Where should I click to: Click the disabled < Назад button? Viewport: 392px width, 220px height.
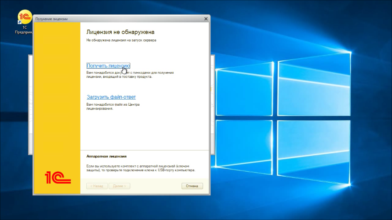click(x=97, y=186)
